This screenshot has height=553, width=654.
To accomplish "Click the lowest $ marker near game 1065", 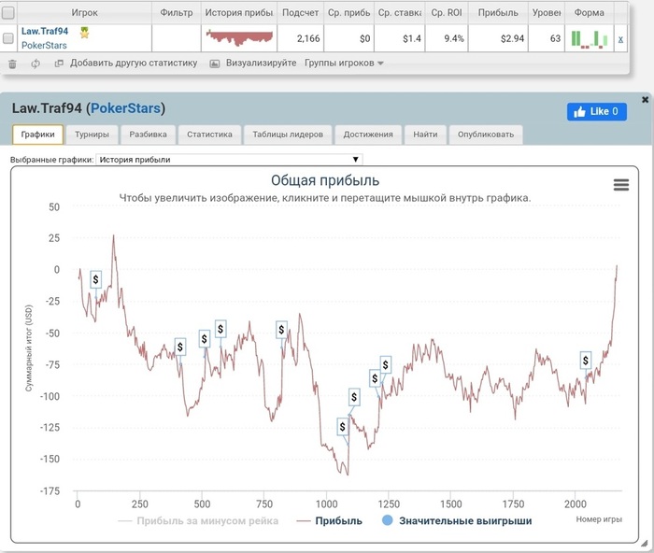I will click(343, 427).
